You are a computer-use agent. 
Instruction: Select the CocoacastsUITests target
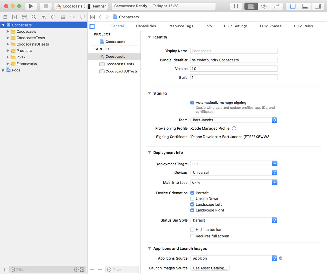tap(121, 71)
